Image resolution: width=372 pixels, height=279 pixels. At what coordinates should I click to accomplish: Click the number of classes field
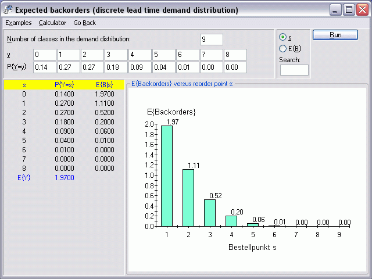coord(212,40)
